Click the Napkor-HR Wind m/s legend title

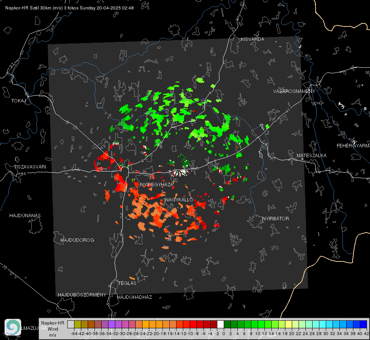coord(53,329)
